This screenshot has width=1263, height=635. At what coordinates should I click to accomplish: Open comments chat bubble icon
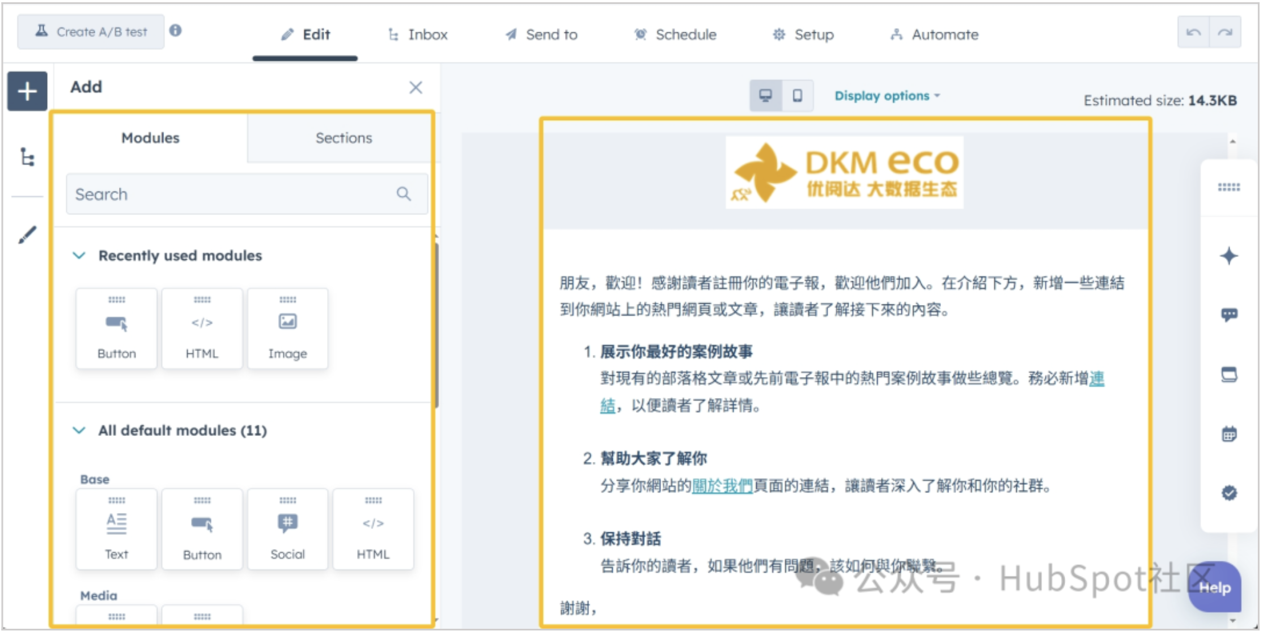tap(1228, 315)
